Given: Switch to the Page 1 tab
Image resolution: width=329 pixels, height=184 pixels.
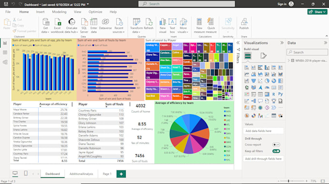Looking at the screenshot, I should coord(107,174).
